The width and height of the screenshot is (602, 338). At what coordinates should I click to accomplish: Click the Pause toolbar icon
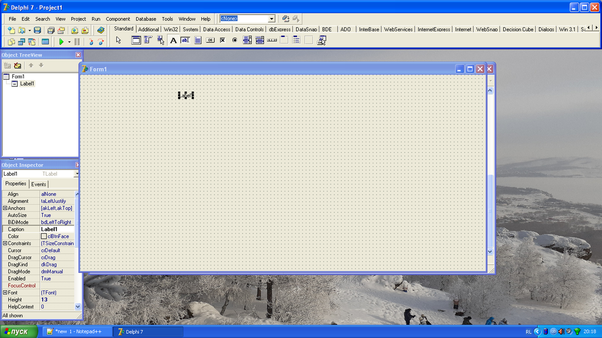[x=77, y=42]
